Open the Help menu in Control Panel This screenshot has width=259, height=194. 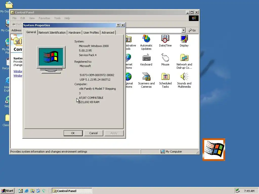click(x=67, y=18)
